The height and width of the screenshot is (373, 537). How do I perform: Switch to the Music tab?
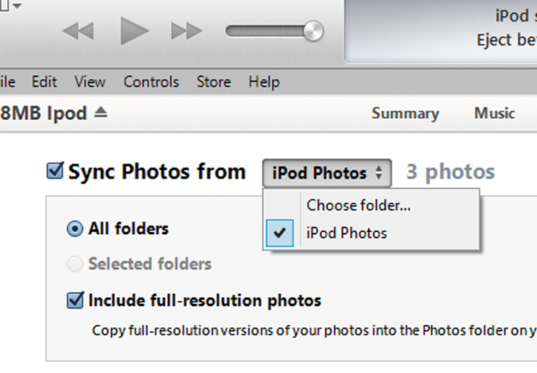point(495,113)
